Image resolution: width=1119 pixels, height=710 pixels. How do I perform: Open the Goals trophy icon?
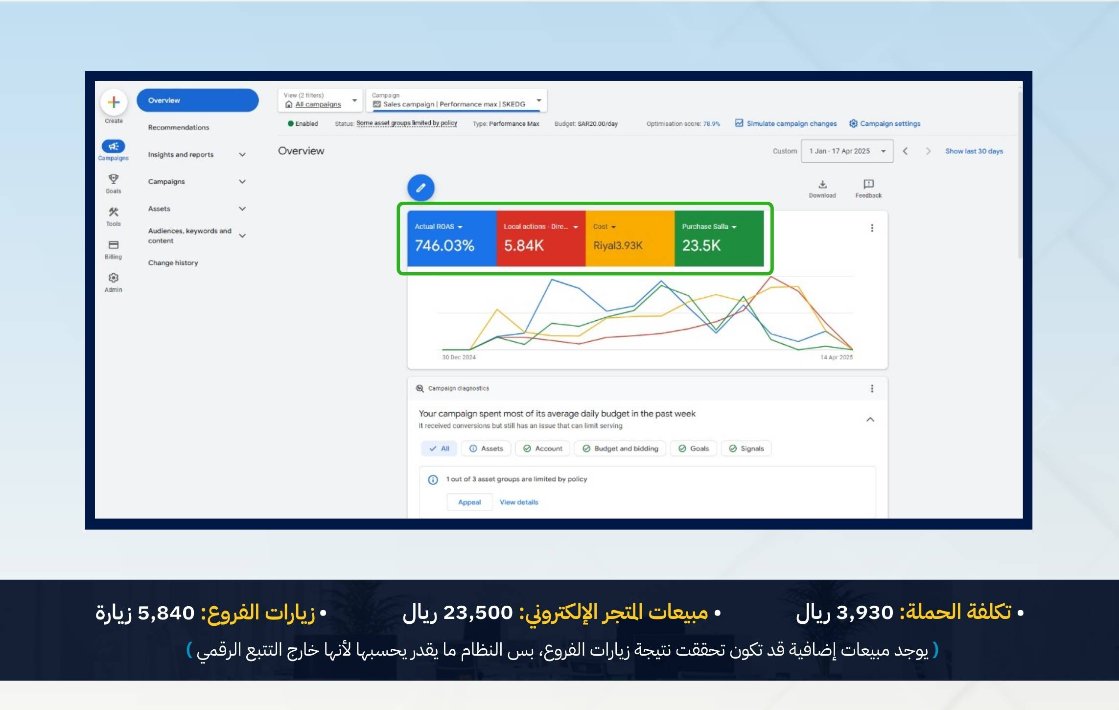coord(113,179)
